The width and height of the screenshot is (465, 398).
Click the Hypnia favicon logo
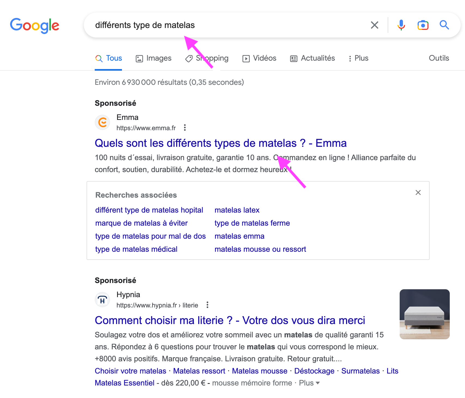pos(102,299)
